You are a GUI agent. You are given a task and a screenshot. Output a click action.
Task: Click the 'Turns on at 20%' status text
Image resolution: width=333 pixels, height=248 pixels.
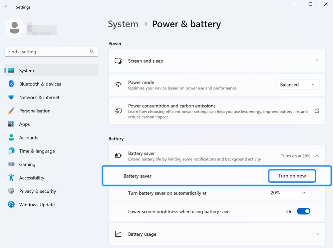click(295, 156)
